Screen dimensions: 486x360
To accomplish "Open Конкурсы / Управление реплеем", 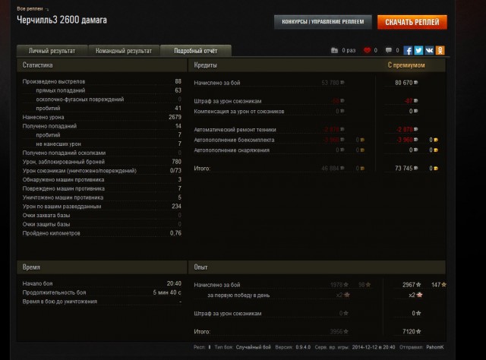I will [323, 22].
